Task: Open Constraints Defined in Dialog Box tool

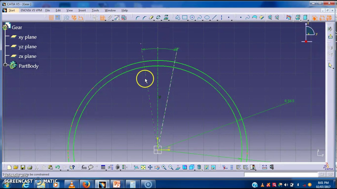Action: tap(95, 18)
